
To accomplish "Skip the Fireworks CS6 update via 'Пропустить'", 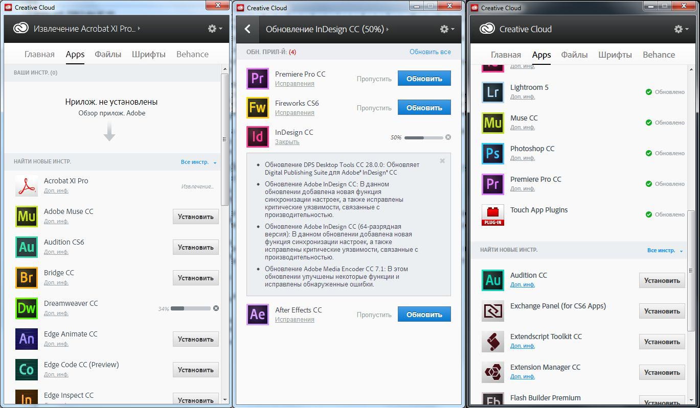I will pyautogui.click(x=374, y=108).
